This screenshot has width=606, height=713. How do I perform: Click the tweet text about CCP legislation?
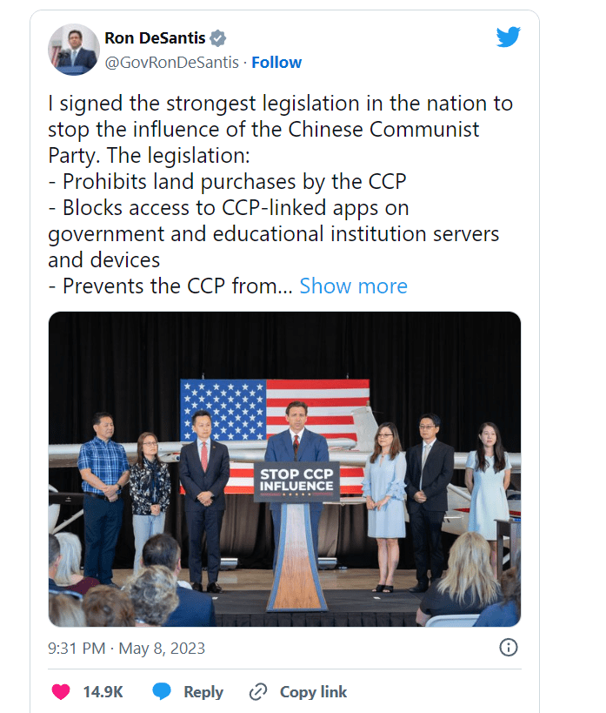tap(280, 131)
